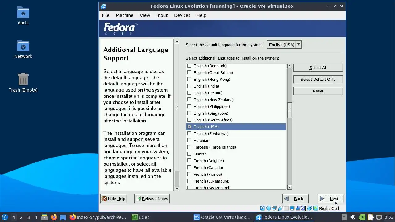Check the Estonian language checkbox

click(x=189, y=140)
